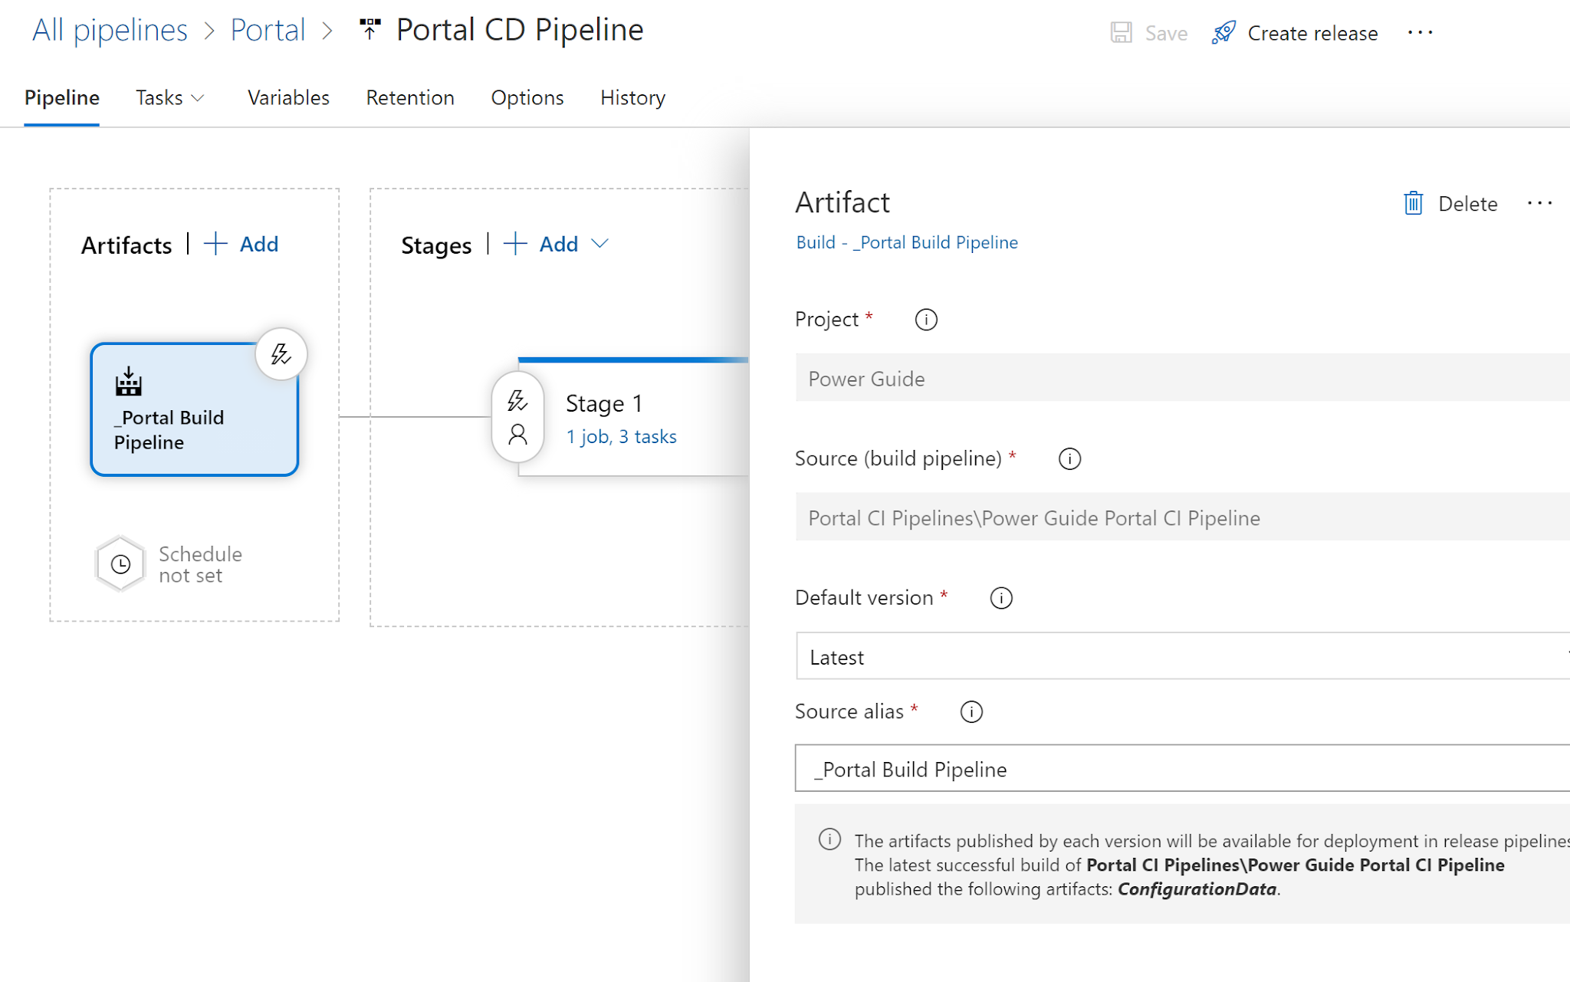Click the Create release rocket icon
This screenshot has height=982, width=1570.
[1223, 33]
